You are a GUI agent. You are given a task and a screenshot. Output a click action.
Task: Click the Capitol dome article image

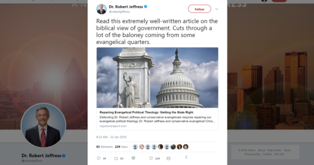[157, 78]
